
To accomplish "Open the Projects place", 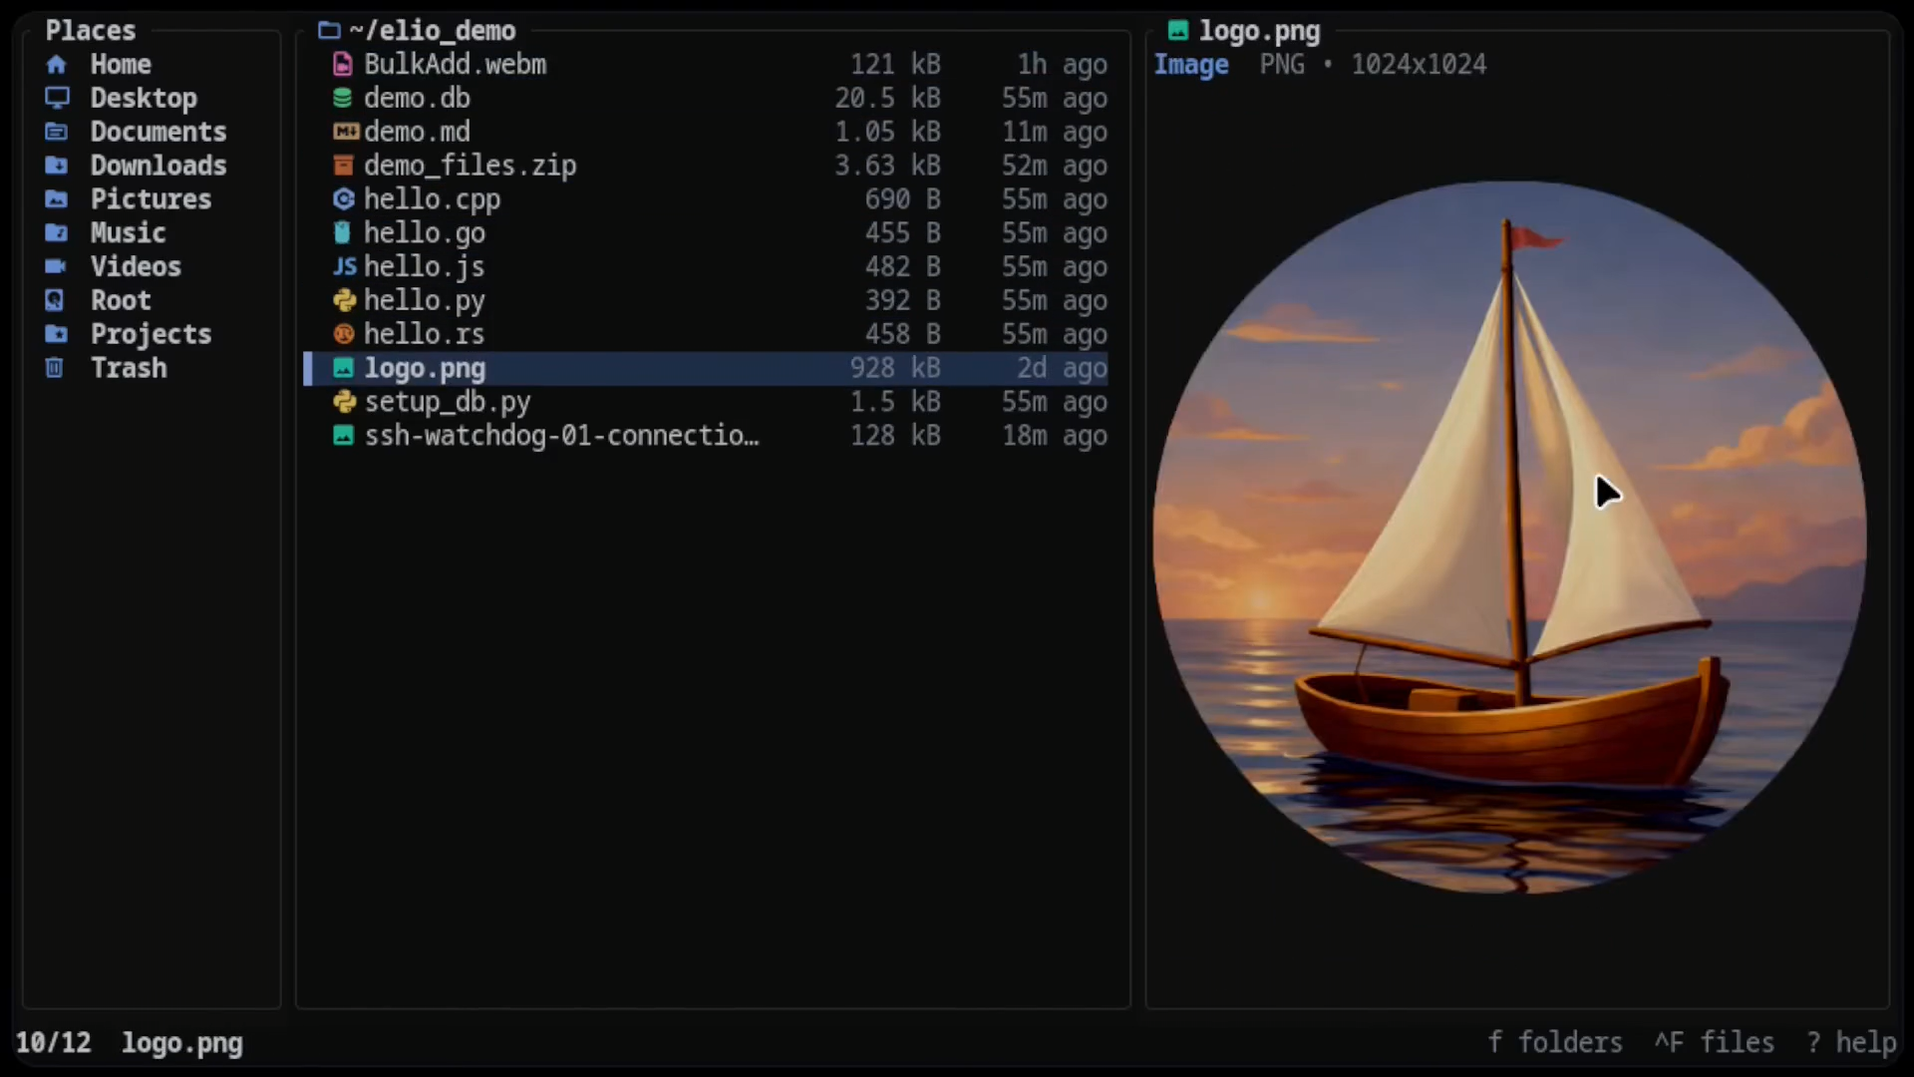I will (x=151, y=334).
